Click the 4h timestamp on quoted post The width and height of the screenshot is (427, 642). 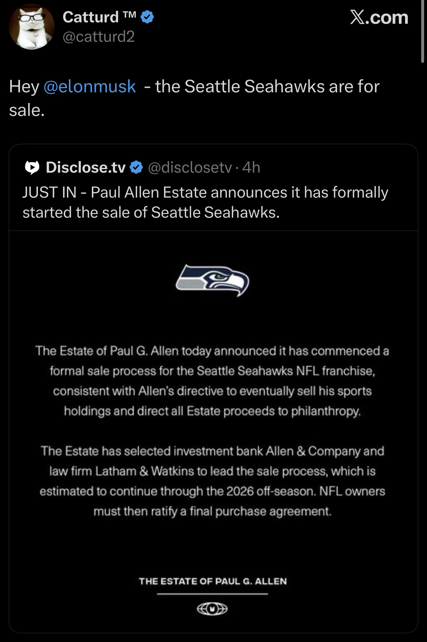coord(251,167)
